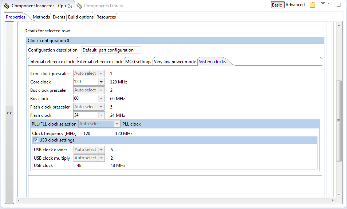Open the view menu triangle icon
Image resolution: width=347 pixels, height=209 pixels.
point(323,3)
